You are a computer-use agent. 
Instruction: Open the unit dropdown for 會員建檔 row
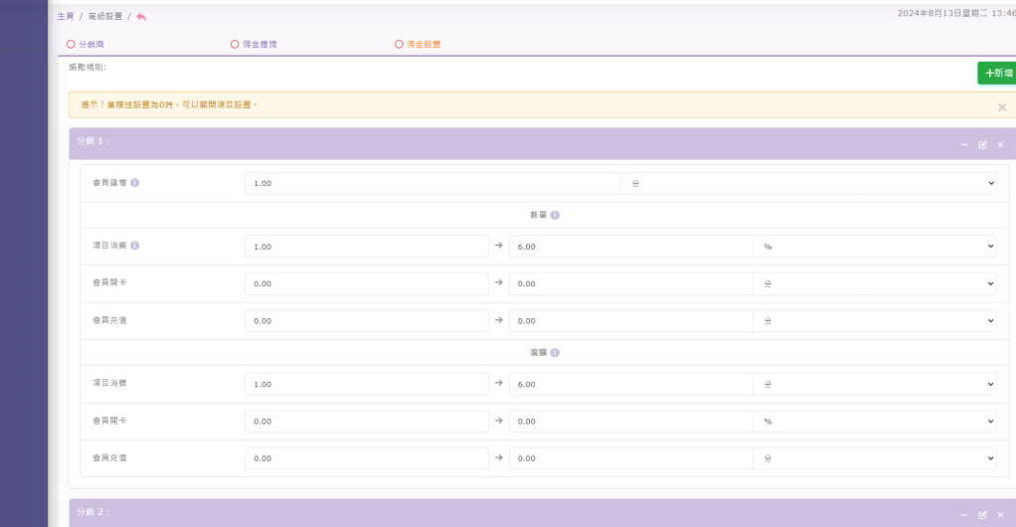click(808, 184)
